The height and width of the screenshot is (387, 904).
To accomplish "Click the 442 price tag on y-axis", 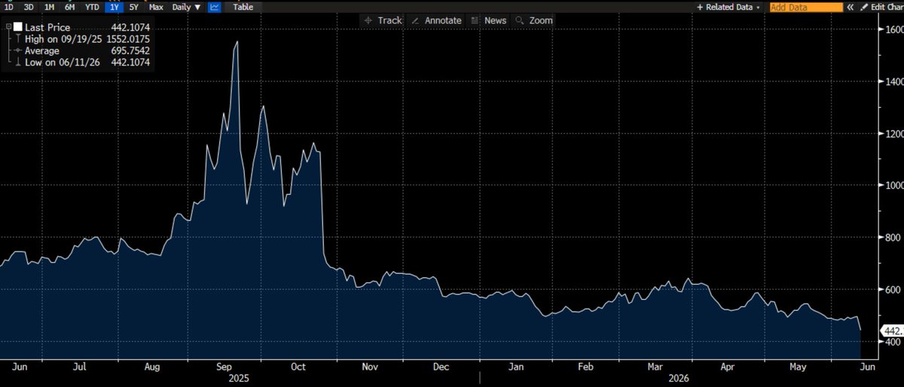I will click(892, 331).
